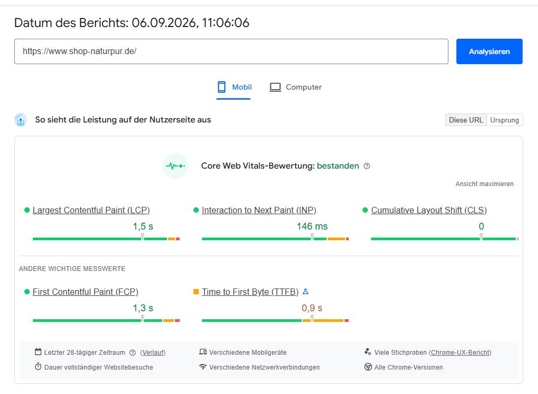Image resolution: width=538 pixels, height=394 pixels.
Task: Click the green dot beside CLS
Action: [365, 210]
